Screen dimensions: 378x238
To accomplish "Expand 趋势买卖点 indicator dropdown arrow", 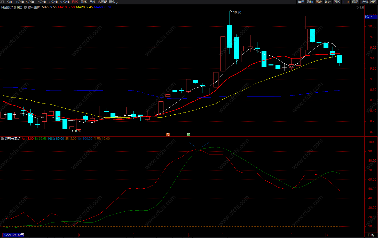I will pos(2,139).
